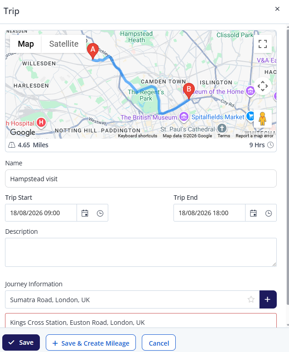Viewport: 289px width, 352px height.
Task: Cancel the trip form
Action: click(159, 343)
